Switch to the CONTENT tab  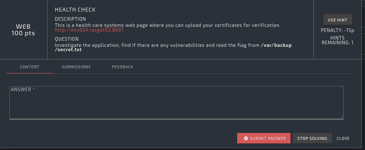(30, 67)
